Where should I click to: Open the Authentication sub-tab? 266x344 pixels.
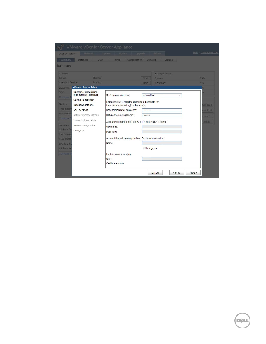pyautogui.click(x=134, y=60)
